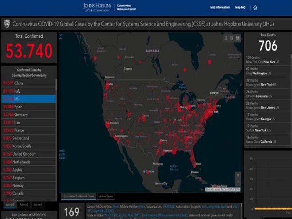
Task: Click the 17 deaths Unassigned Georgia entry
Action: click(267, 117)
